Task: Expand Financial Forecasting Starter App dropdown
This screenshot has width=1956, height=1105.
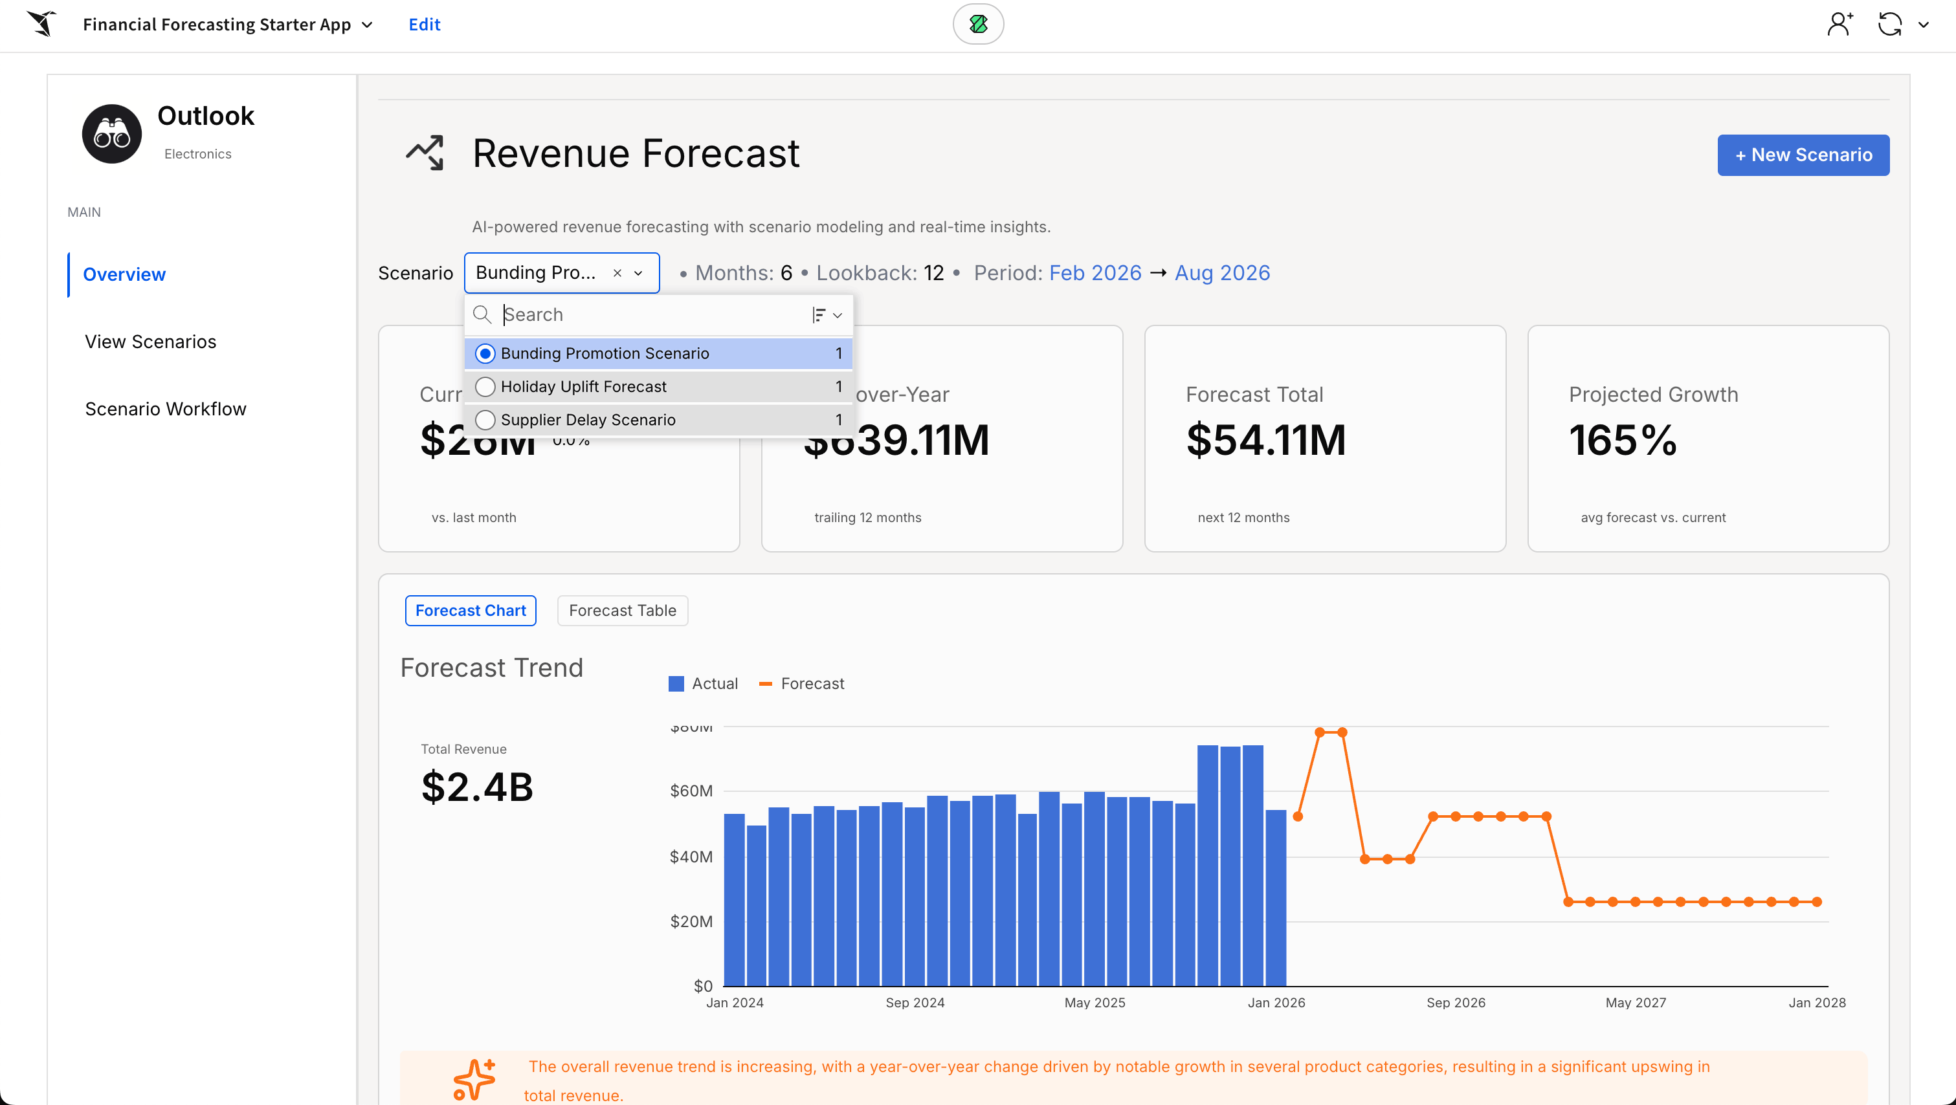Action: [x=368, y=25]
